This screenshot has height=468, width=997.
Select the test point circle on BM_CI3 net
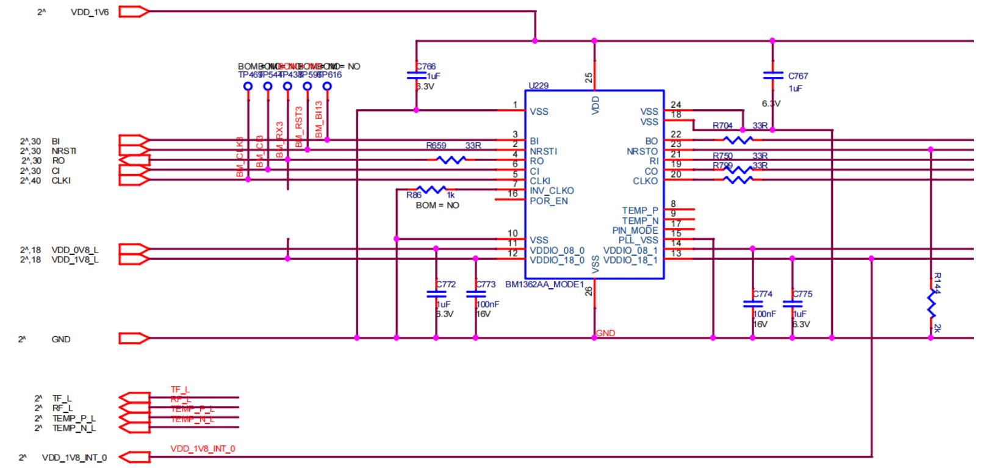click(x=267, y=86)
